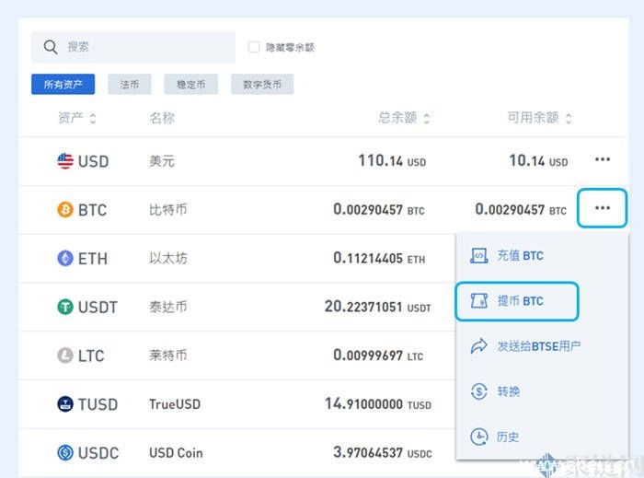Click the Litecoin LTC coin icon
Image resolution: width=644 pixels, height=478 pixels.
point(65,356)
